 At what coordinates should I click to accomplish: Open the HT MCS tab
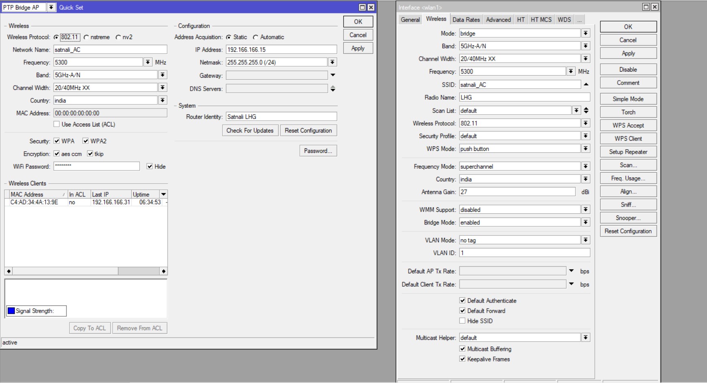coord(541,20)
